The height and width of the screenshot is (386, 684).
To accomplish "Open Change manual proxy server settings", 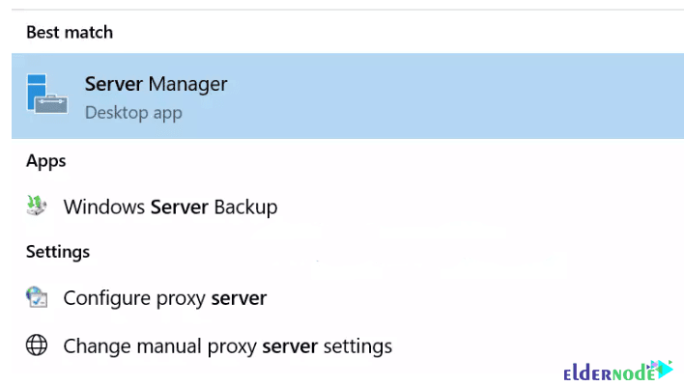I will point(227,345).
